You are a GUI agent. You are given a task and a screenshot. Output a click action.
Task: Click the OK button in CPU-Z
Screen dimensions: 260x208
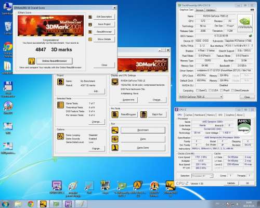click(x=248, y=183)
